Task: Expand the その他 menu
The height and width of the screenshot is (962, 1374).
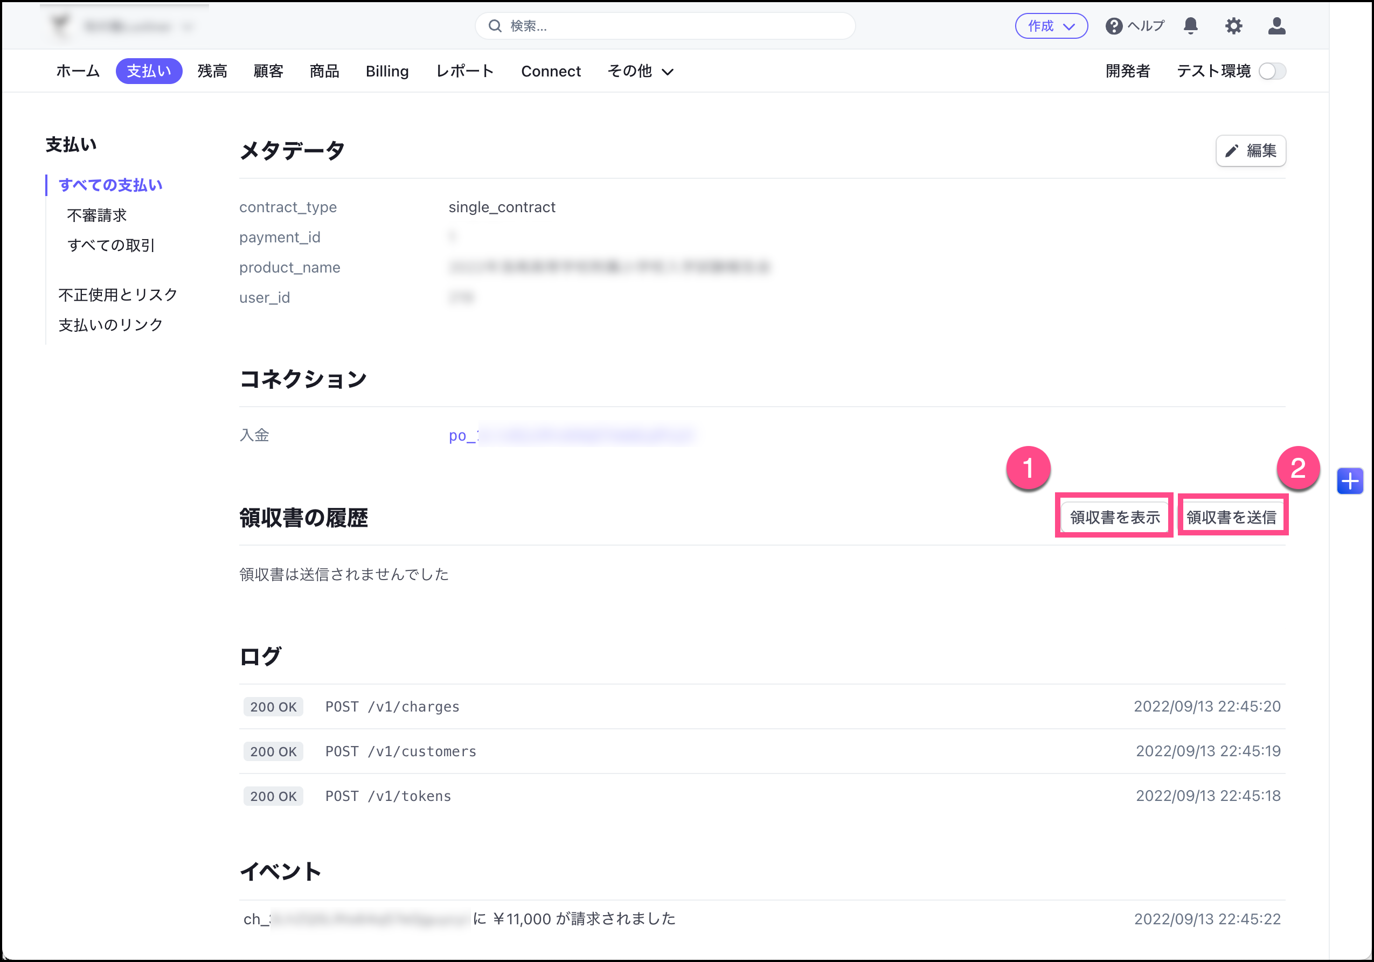Action: pos(640,71)
